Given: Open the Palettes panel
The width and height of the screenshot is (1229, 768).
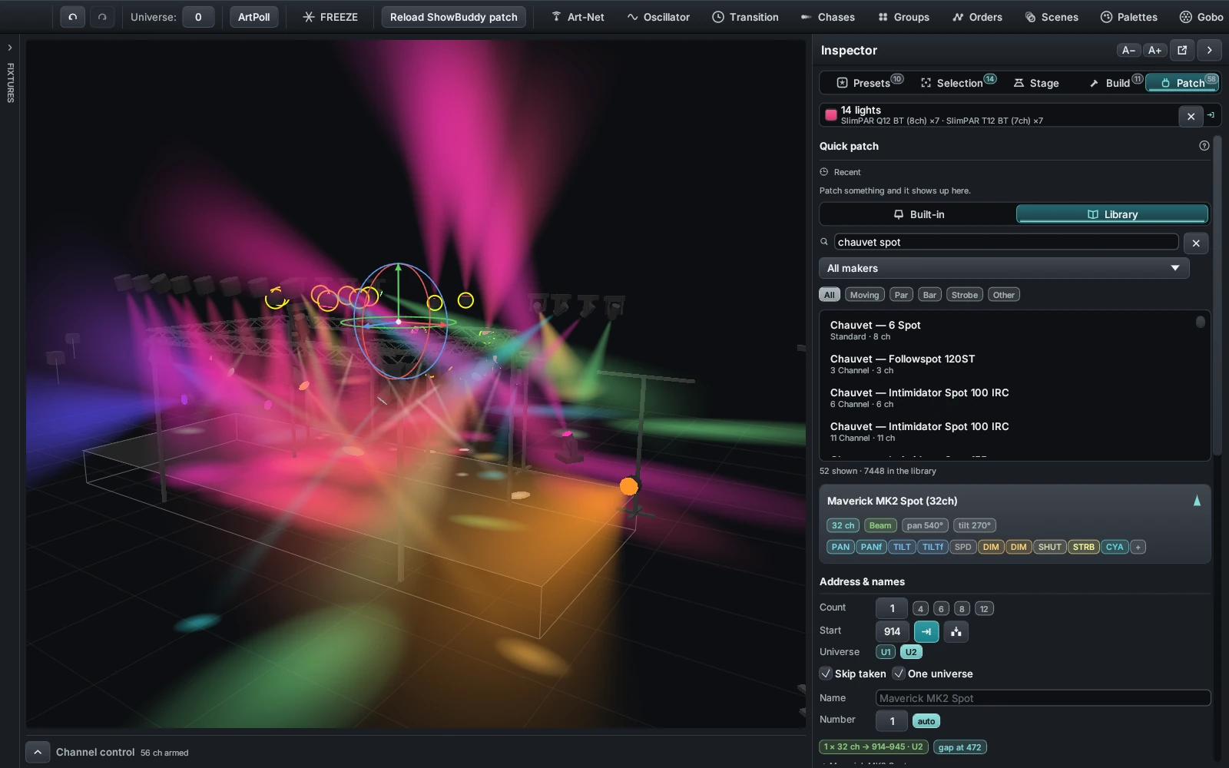Looking at the screenshot, I should click(x=1128, y=17).
